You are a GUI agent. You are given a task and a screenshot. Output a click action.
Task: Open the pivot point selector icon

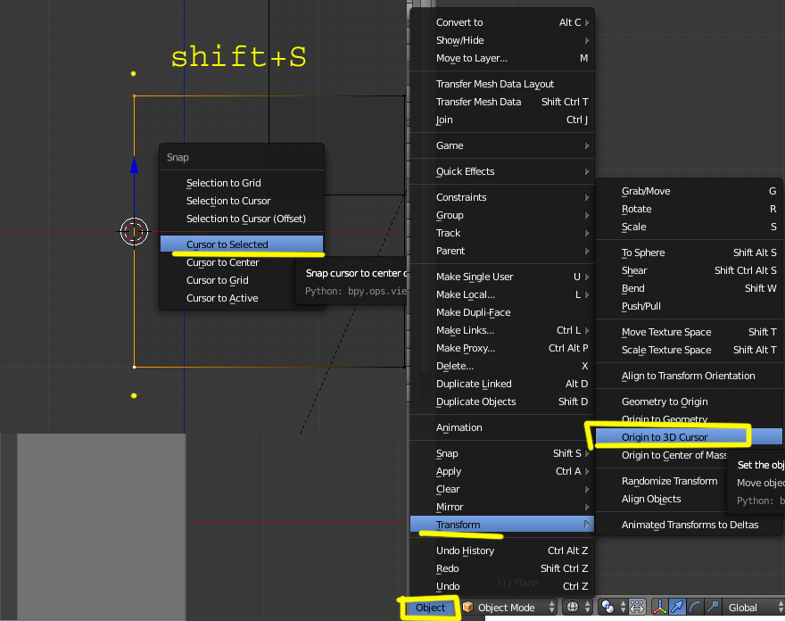point(613,607)
